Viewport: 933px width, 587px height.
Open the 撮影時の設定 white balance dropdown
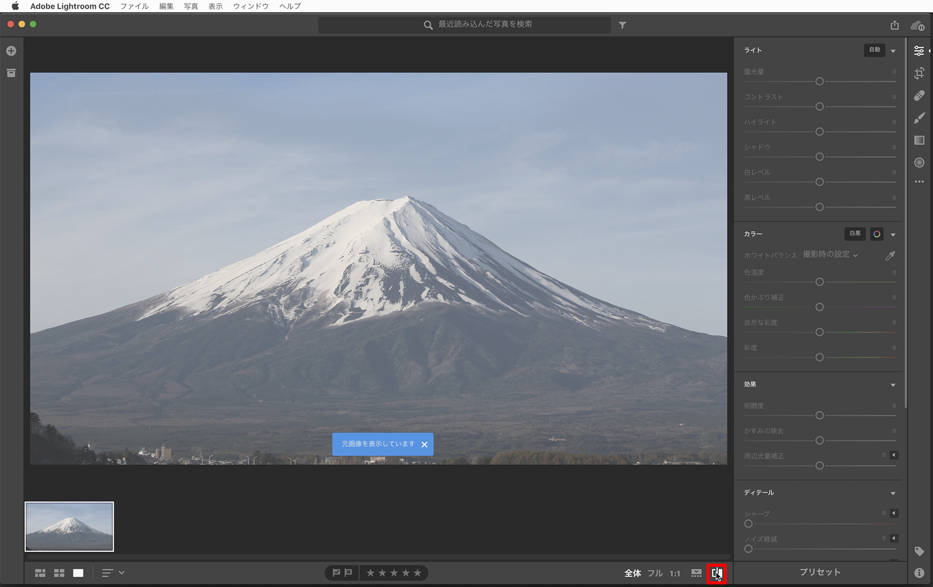click(x=830, y=255)
